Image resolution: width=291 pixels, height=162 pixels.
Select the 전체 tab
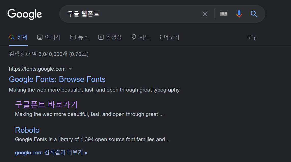coord(18,37)
